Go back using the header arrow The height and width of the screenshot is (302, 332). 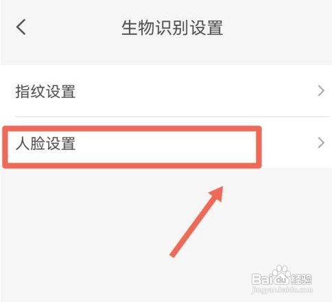[x=21, y=27]
